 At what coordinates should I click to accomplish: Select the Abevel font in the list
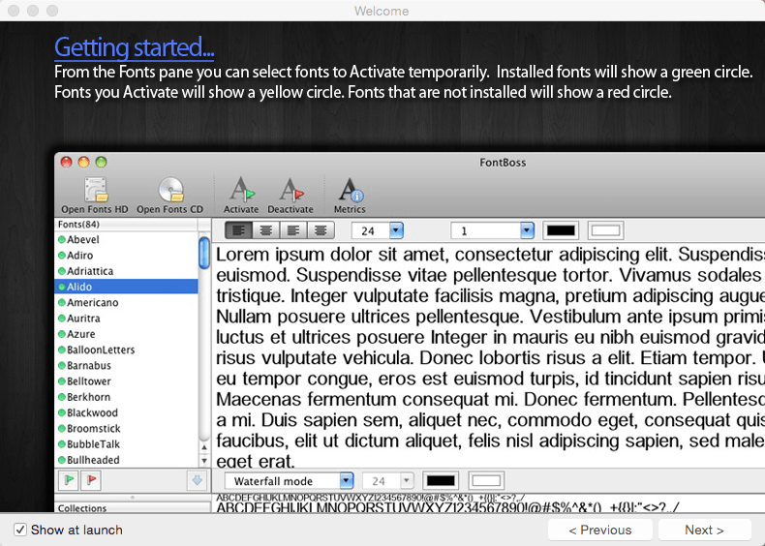pyautogui.click(x=126, y=239)
